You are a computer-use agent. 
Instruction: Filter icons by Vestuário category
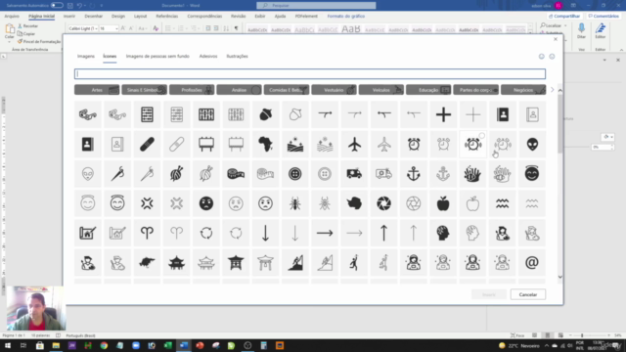(x=334, y=90)
